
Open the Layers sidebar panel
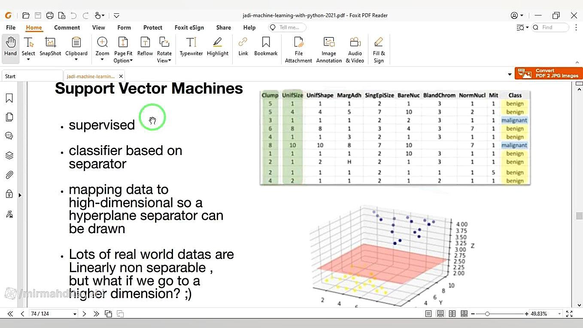tap(9, 155)
